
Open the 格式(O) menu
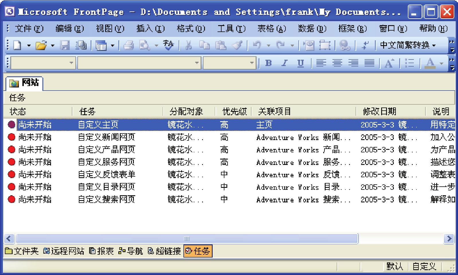pos(191,29)
